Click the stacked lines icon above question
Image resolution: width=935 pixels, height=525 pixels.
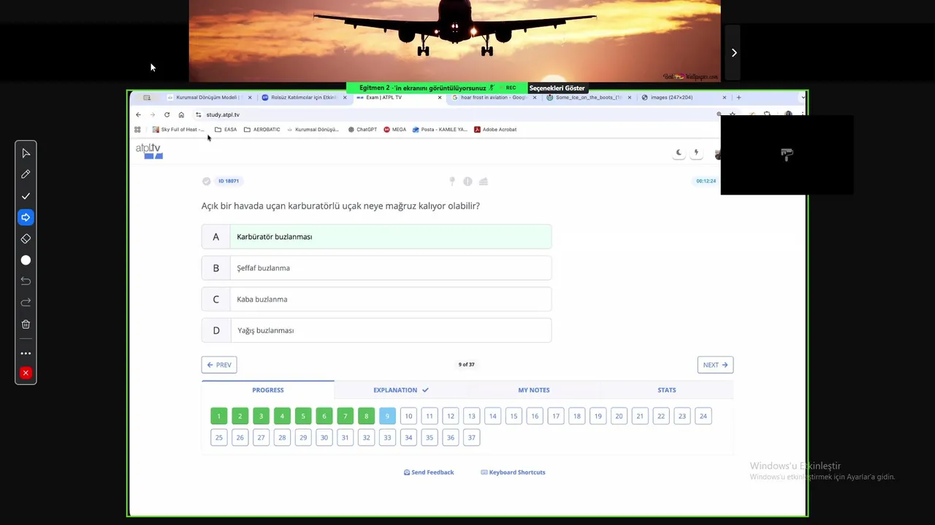pos(483,181)
